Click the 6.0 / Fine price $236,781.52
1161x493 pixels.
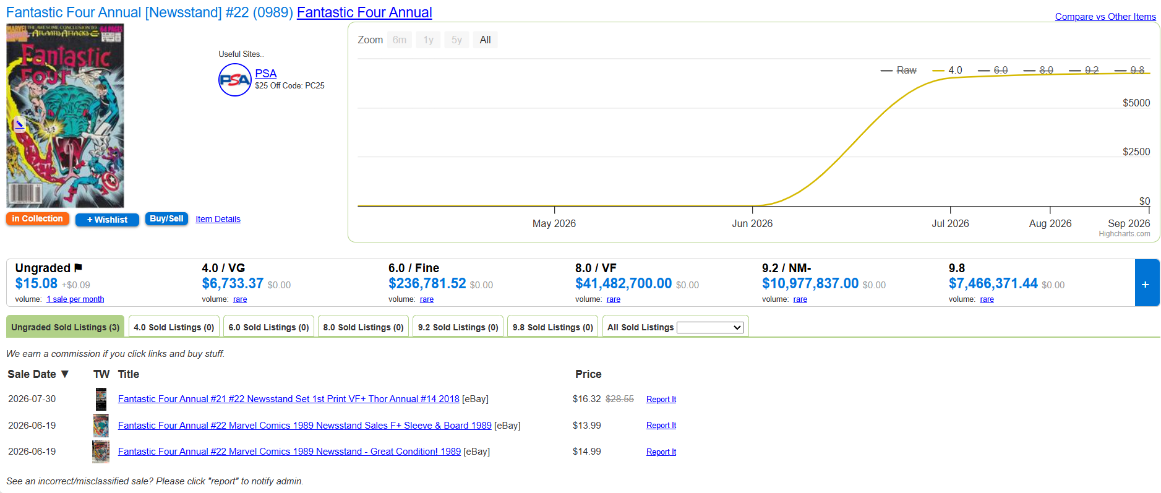click(427, 283)
